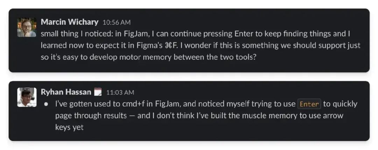Click the orange Enter code snippet
Image resolution: width=378 pixels, height=150 pixels.
(x=309, y=104)
